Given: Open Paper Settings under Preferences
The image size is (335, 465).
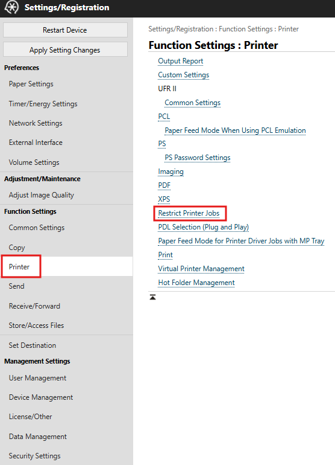Looking at the screenshot, I should point(31,84).
